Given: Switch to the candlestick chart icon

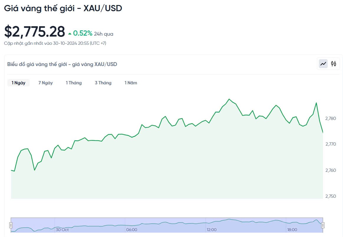Looking at the screenshot, I should tap(334, 64).
